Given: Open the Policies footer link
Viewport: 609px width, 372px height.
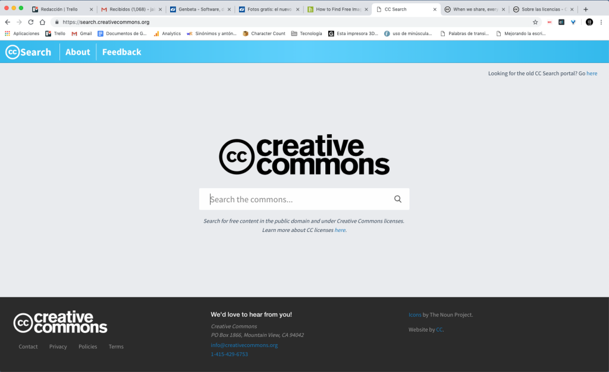Looking at the screenshot, I should [x=88, y=346].
